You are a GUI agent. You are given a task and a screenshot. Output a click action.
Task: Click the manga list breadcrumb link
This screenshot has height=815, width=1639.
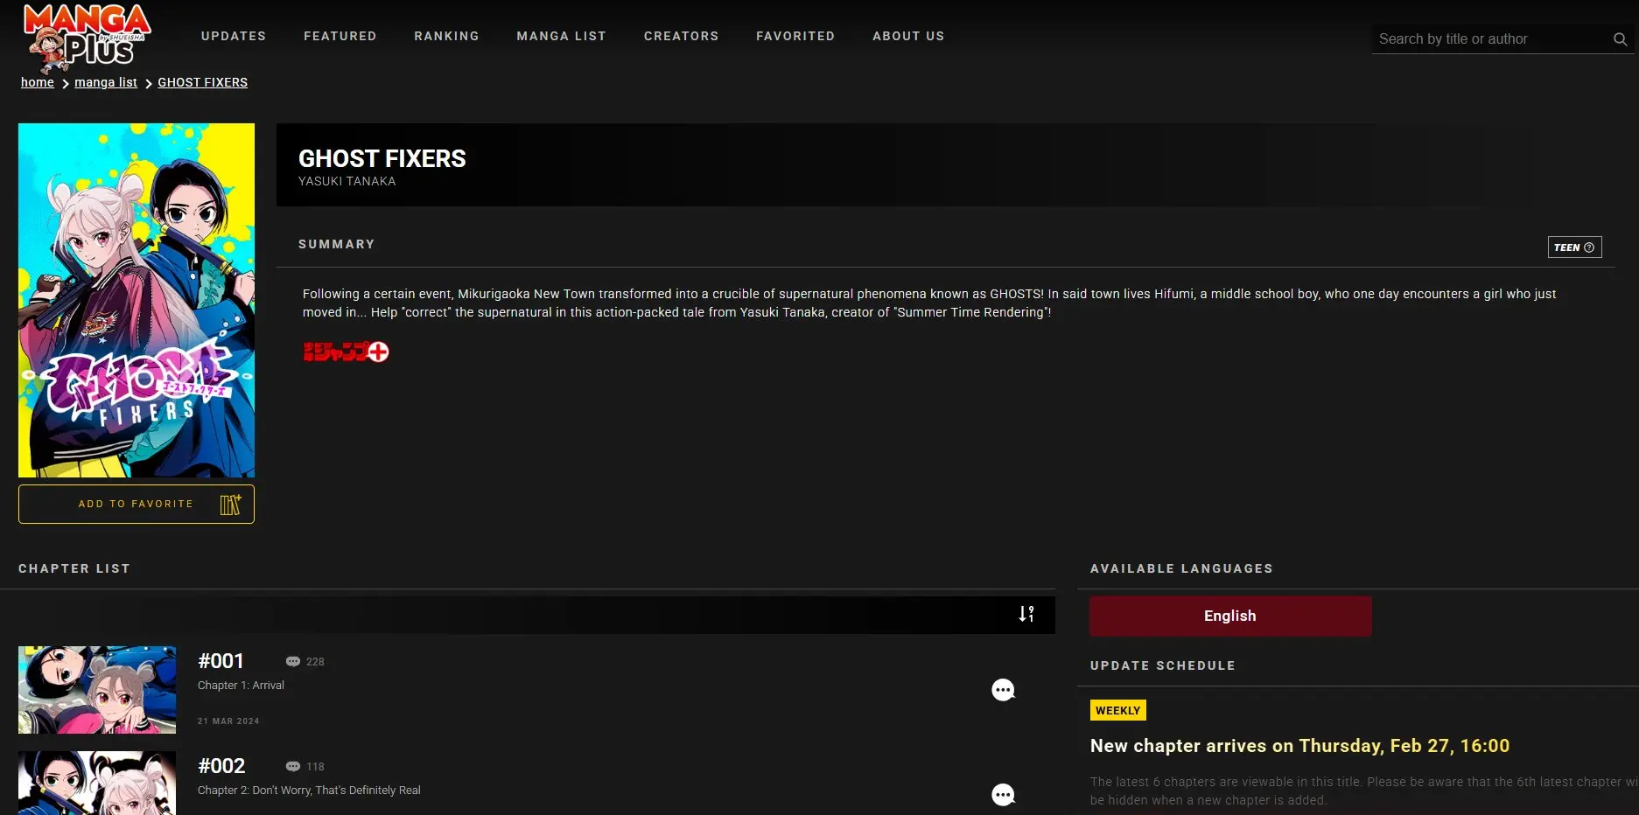tap(106, 82)
